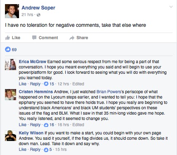177x155 pixels.
Task: Click the 21 hrs post timestamp
Action: [x=27, y=14]
